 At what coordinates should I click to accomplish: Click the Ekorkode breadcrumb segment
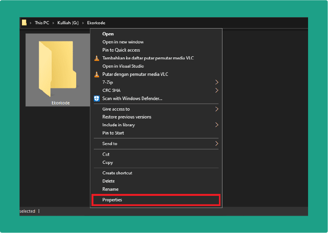[96, 23]
